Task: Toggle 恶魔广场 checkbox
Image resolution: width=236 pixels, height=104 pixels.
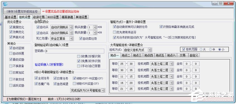Action: coord(42,84)
